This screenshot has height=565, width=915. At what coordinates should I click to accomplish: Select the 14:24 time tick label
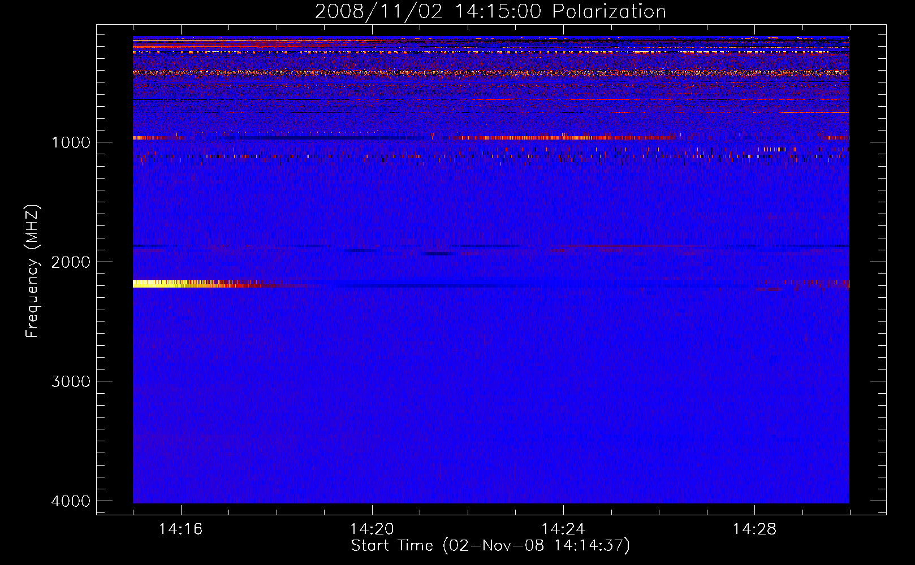click(563, 529)
